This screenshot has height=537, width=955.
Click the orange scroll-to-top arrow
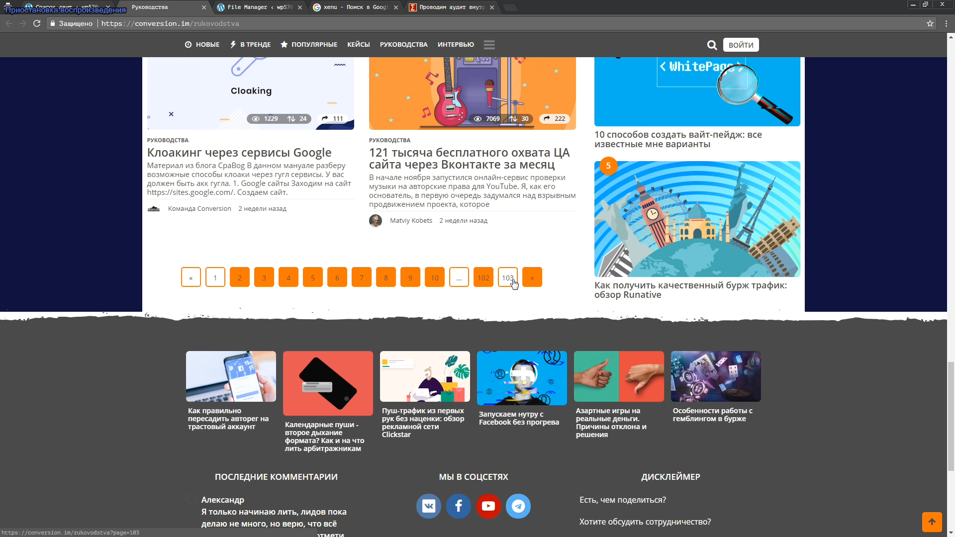932,522
